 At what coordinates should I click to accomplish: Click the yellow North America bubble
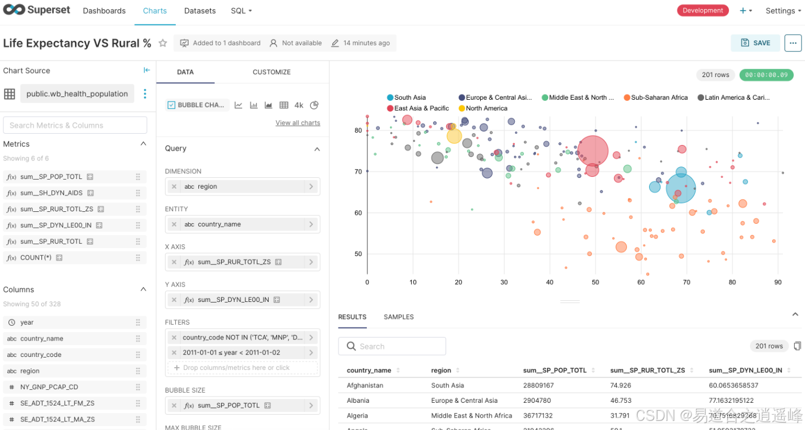click(x=455, y=135)
